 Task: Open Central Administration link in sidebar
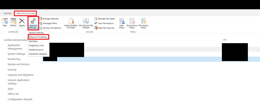pos(16,40)
